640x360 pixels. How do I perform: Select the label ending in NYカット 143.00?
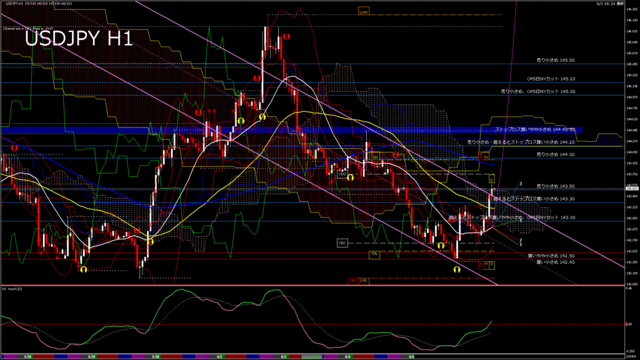point(512,217)
